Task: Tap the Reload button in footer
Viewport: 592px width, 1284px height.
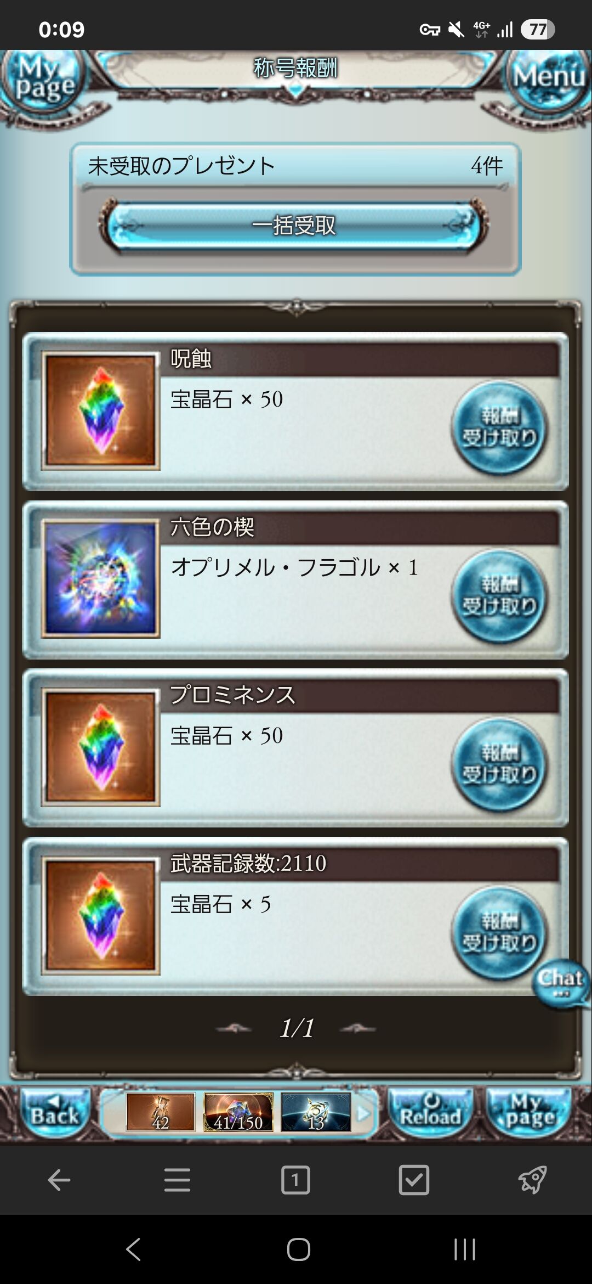Action: (430, 1112)
